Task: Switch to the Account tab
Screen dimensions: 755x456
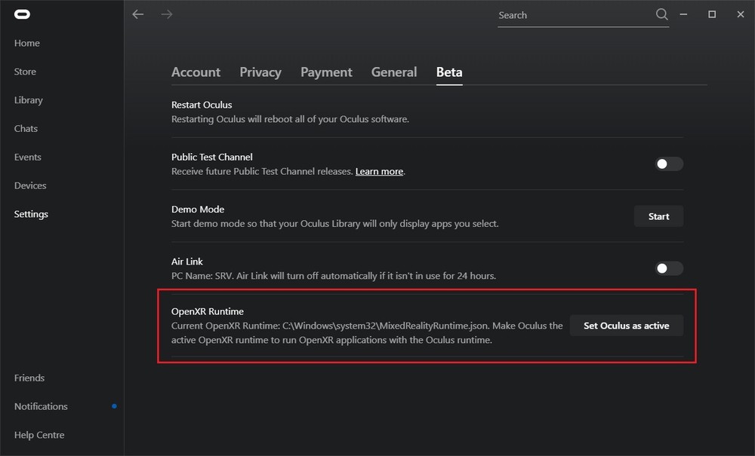Action: [x=196, y=72]
